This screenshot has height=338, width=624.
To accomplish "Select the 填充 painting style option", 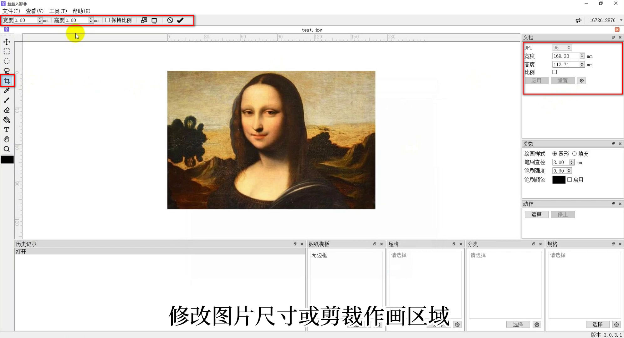I will click(x=575, y=154).
